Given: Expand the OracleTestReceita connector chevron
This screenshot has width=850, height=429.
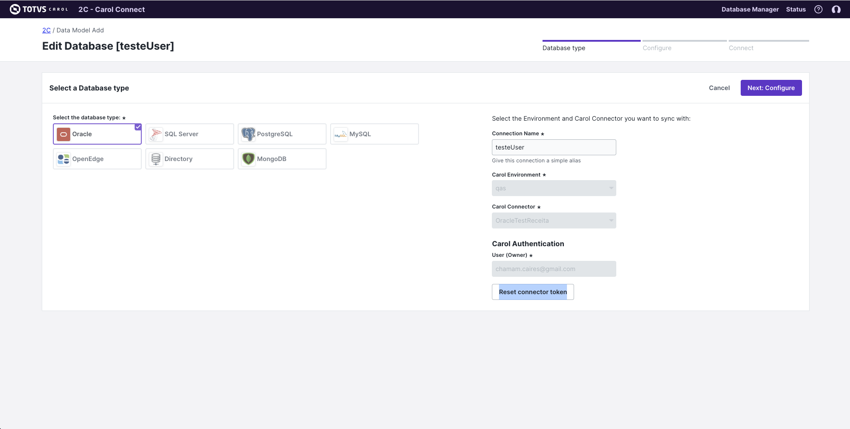Looking at the screenshot, I should [611, 220].
